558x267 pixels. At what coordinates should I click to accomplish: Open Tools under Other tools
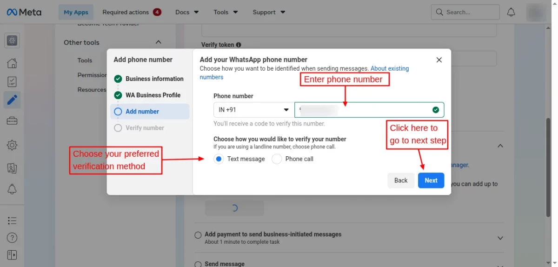point(85,60)
